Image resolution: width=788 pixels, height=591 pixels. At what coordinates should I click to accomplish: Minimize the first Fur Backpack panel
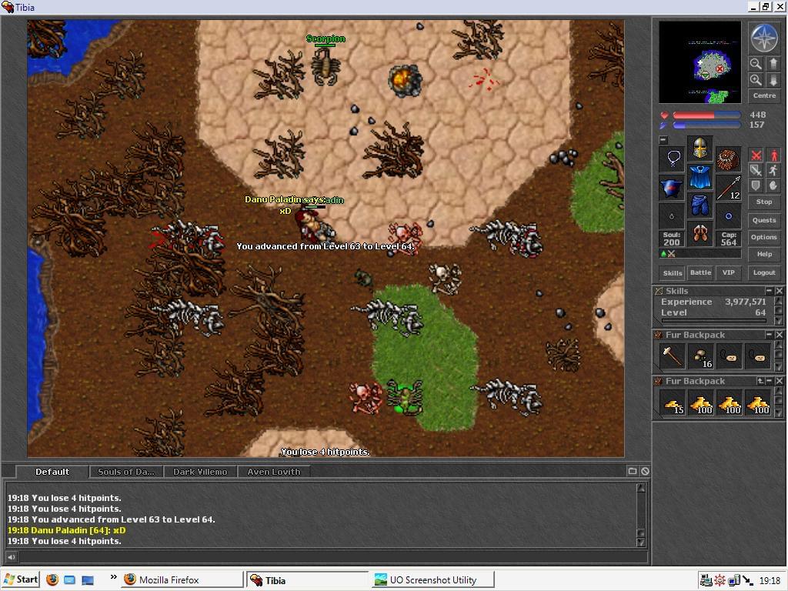click(x=769, y=335)
